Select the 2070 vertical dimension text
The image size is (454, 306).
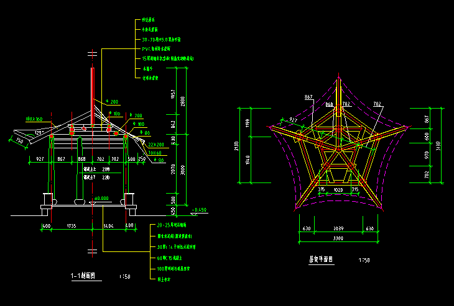[173, 169]
